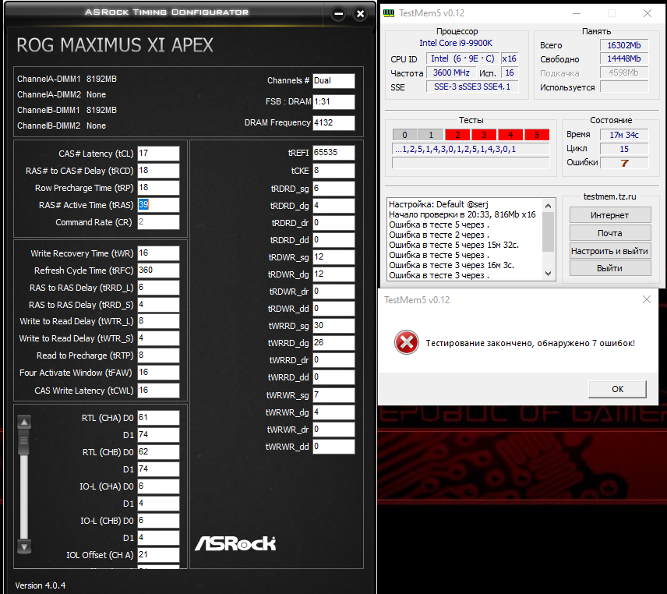The height and width of the screenshot is (594, 667).
Task: Click red test indicator 5
Action: pyautogui.click(x=537, y=135)
